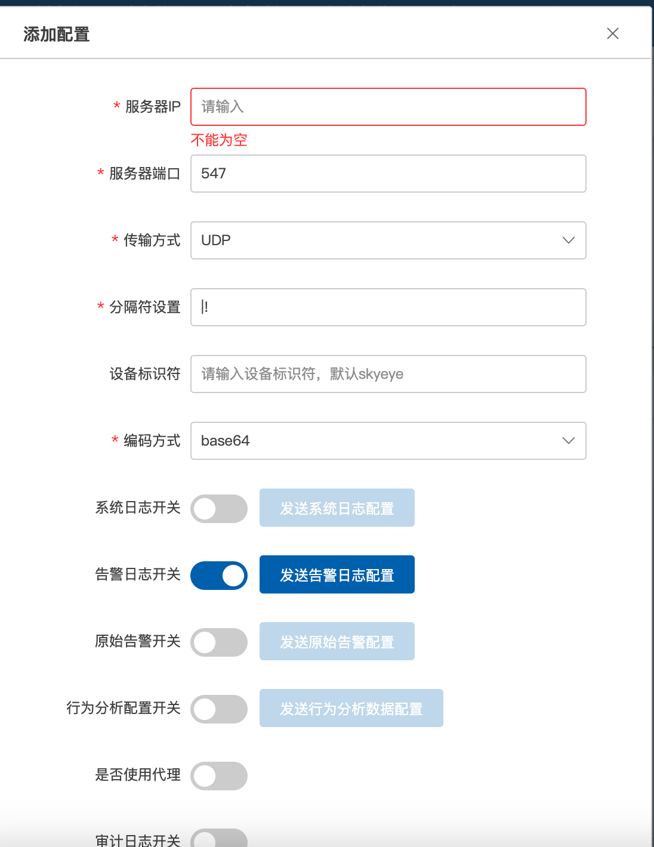Click the 发送系统日志配置 button
Image resolution: width=654 pixels, height=847 pixels.
click(x=337, y=508)
